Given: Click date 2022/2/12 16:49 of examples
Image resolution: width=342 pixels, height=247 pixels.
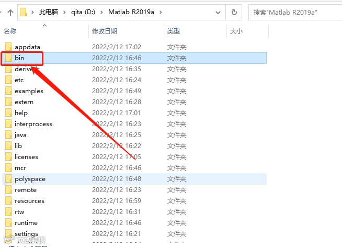Looking at the screenshot, I should [x=117, y=91].
